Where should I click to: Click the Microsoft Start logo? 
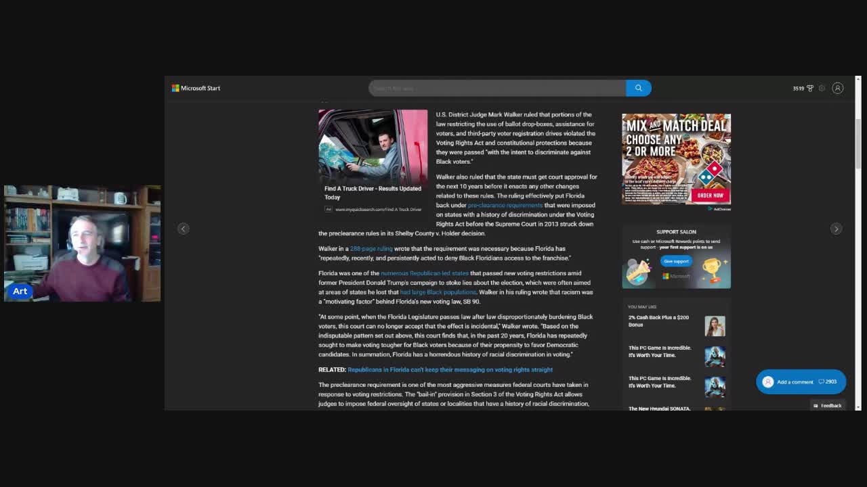coord(196,88)
